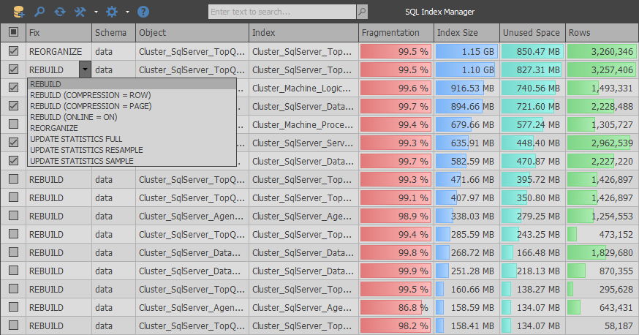Check the row with index size 251.28 MB

click(x=13, y=270)
